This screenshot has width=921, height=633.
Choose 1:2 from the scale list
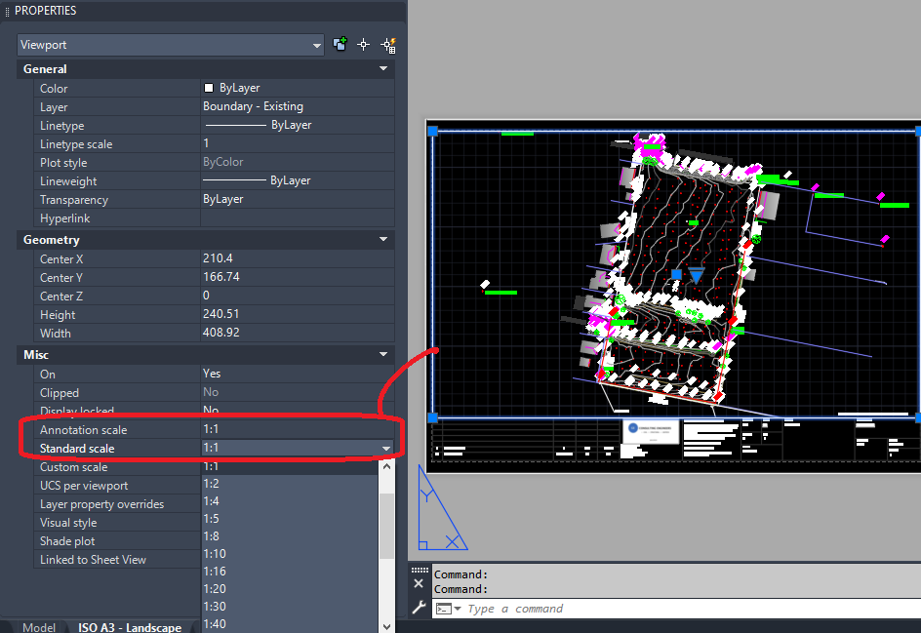290,483
